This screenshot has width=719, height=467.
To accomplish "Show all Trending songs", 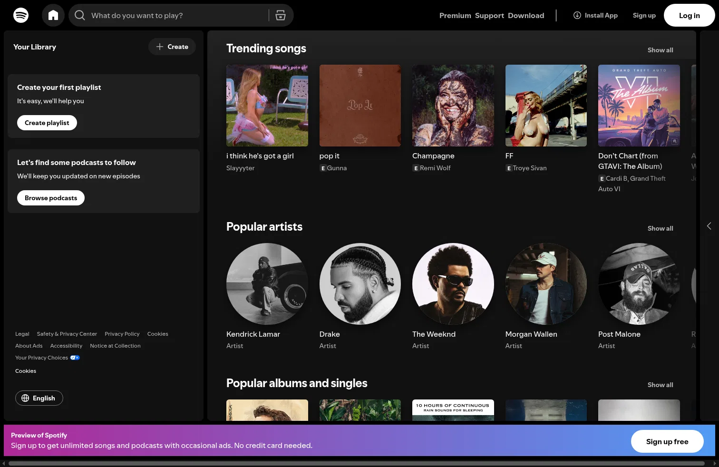I will (660, 50).
